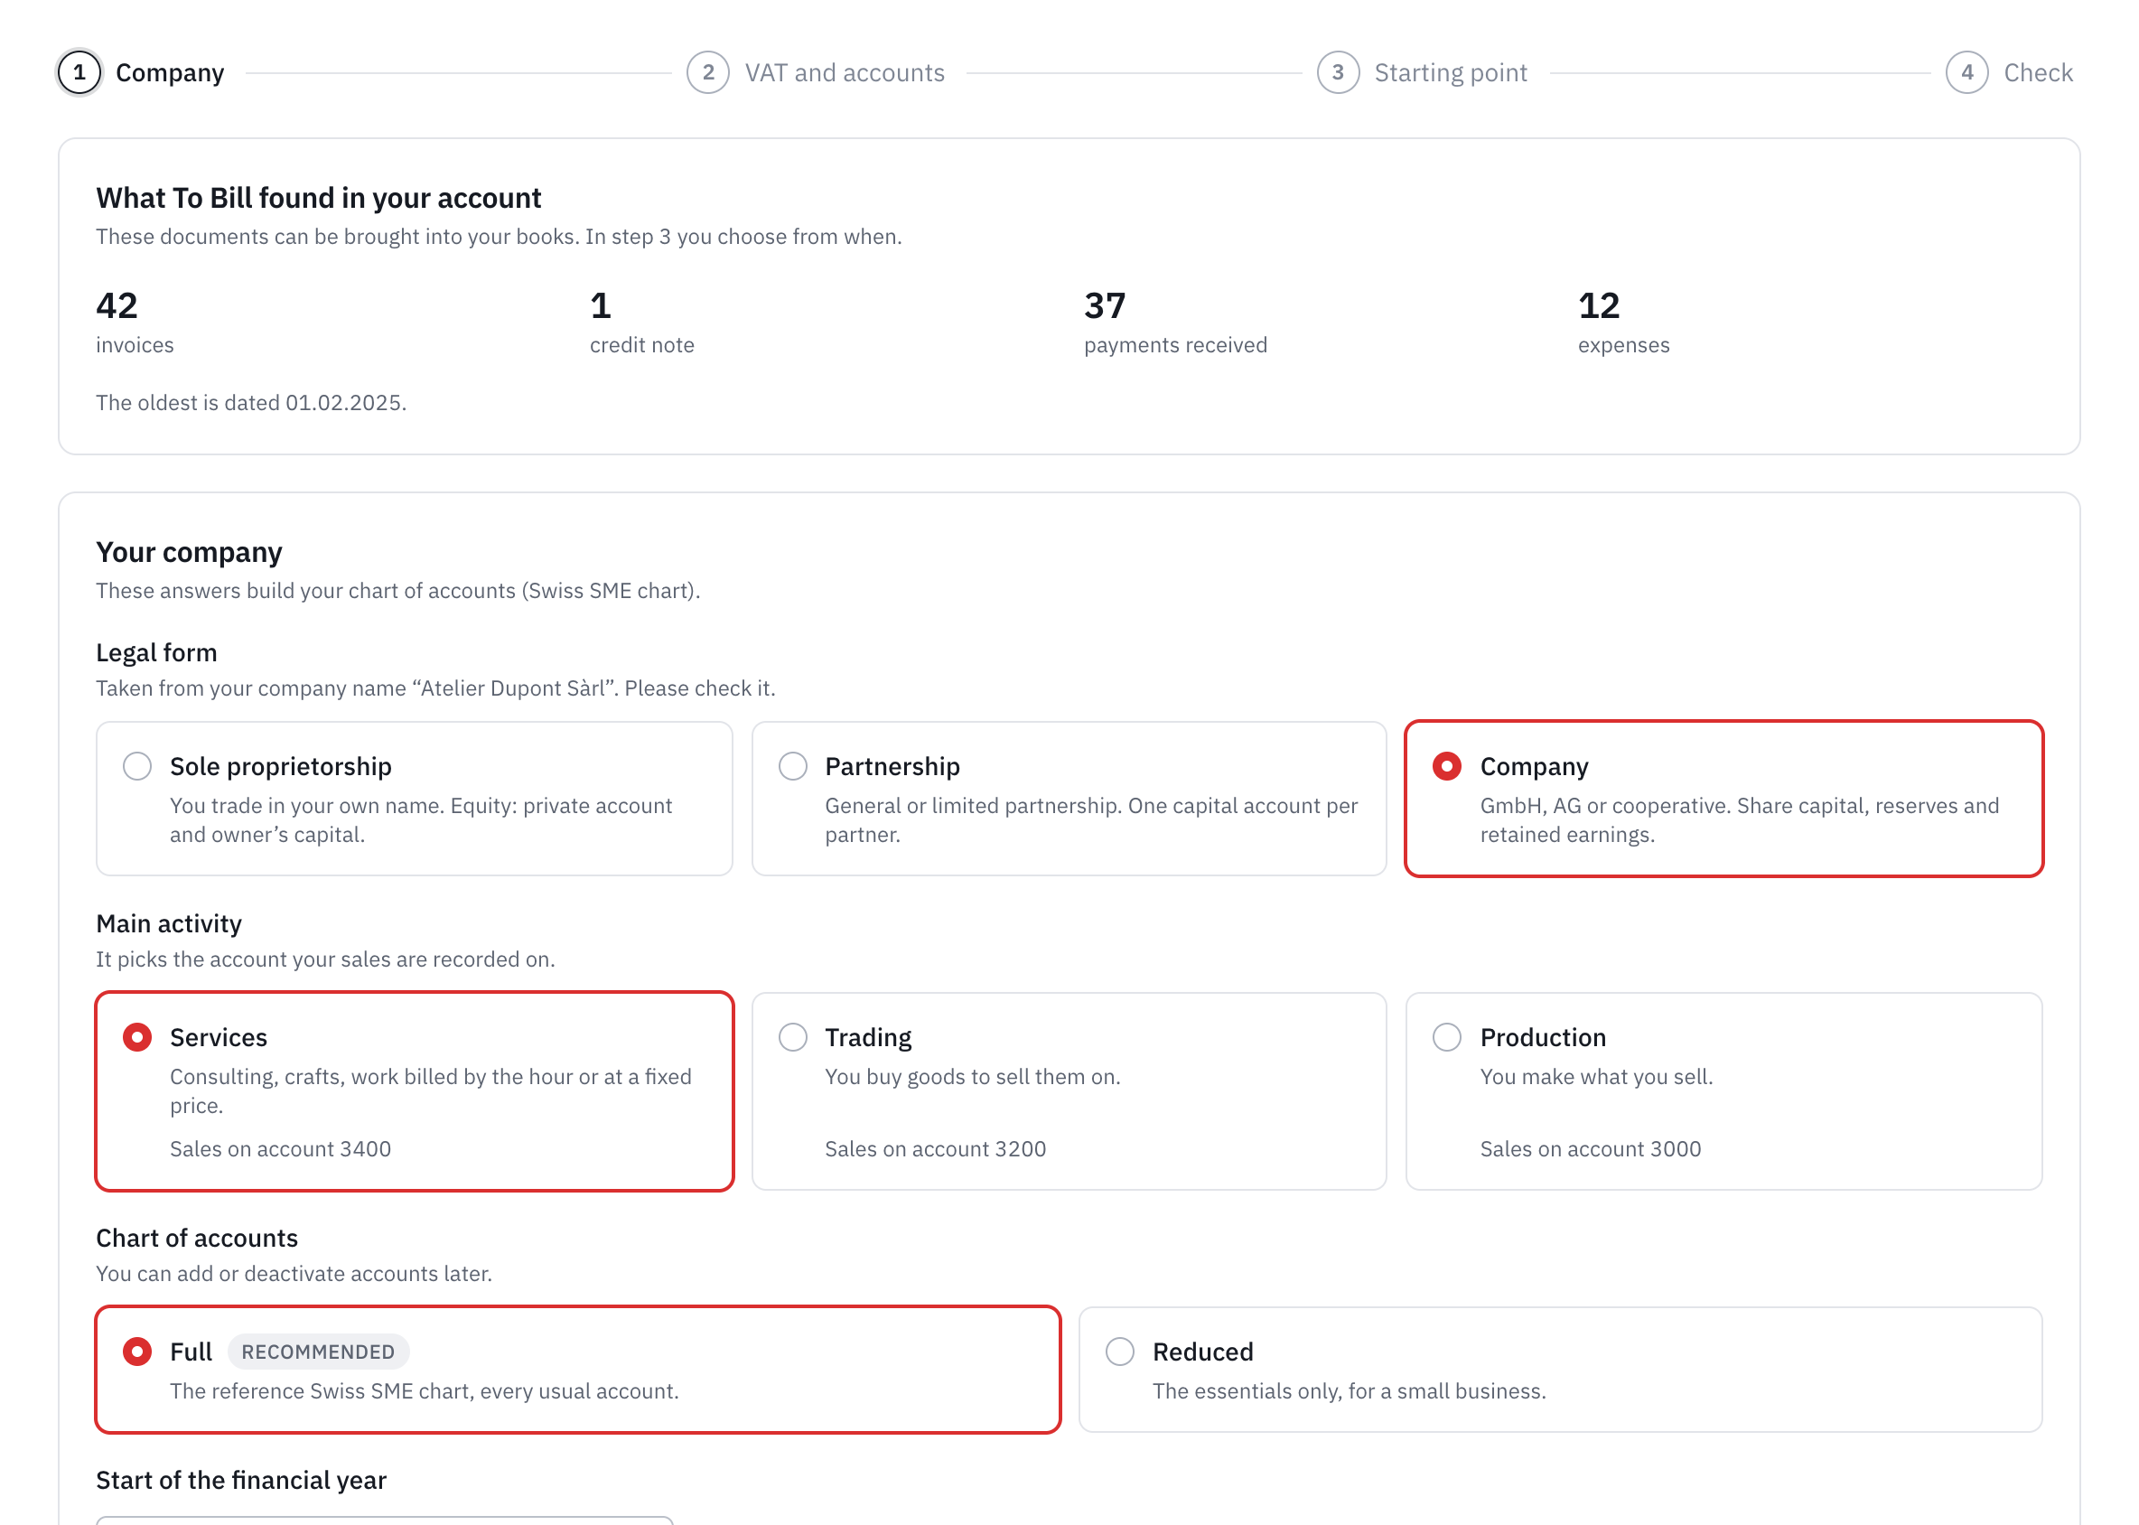Click the '42' invoices count
Viewport: 2139px width, 1525px height.
click(117, 305)
